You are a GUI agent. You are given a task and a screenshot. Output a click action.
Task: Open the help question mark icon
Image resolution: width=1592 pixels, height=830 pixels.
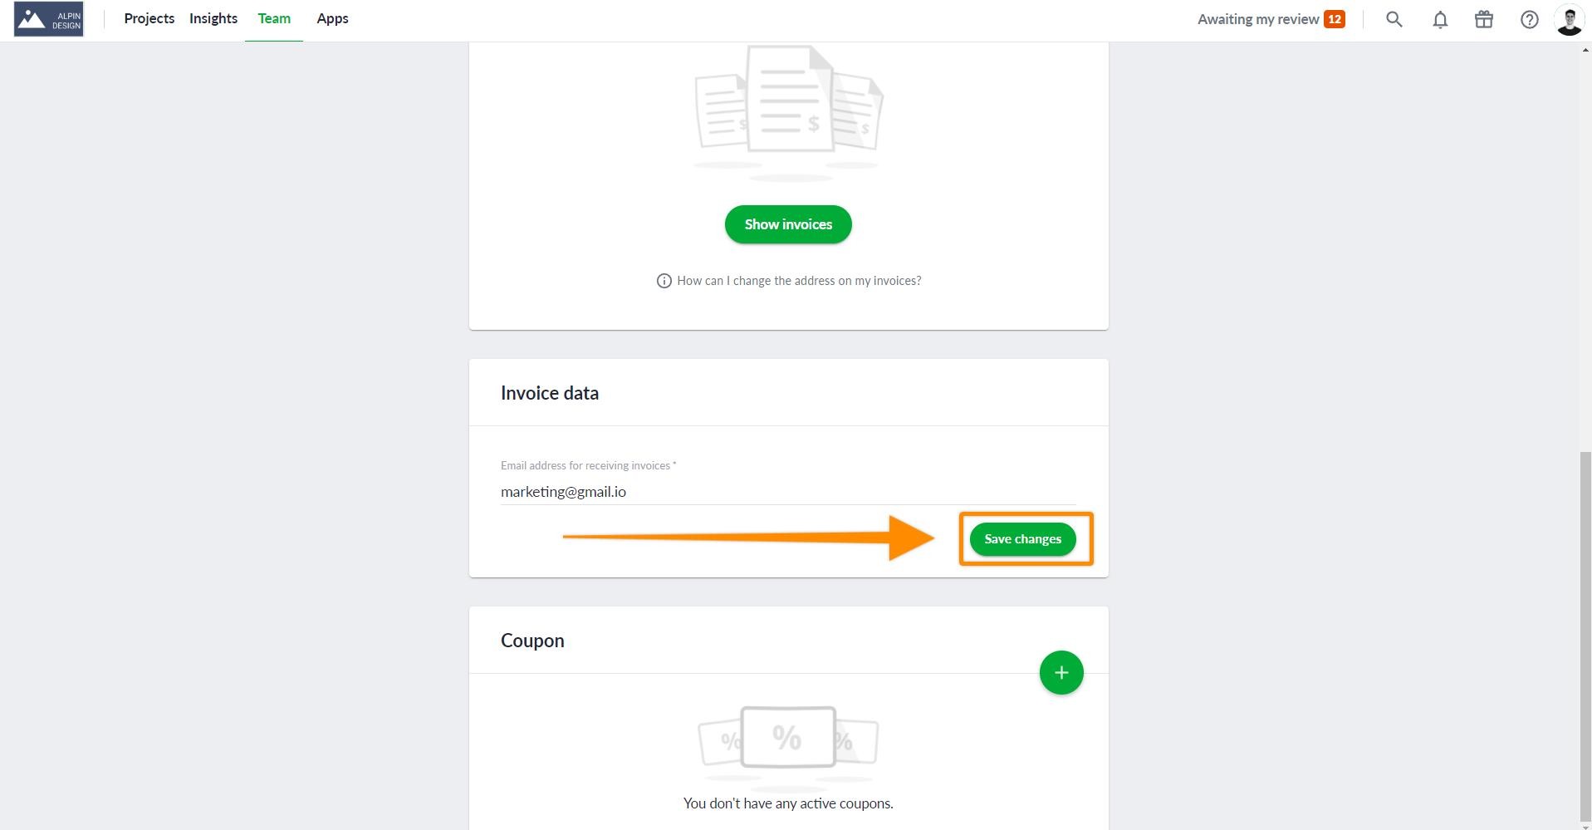pyautogui.click(x=1529, y=19)
